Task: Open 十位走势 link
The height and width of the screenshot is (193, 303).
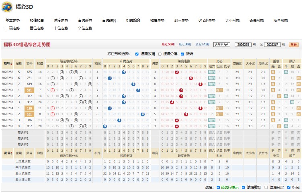Action: [x=61, y=28]
